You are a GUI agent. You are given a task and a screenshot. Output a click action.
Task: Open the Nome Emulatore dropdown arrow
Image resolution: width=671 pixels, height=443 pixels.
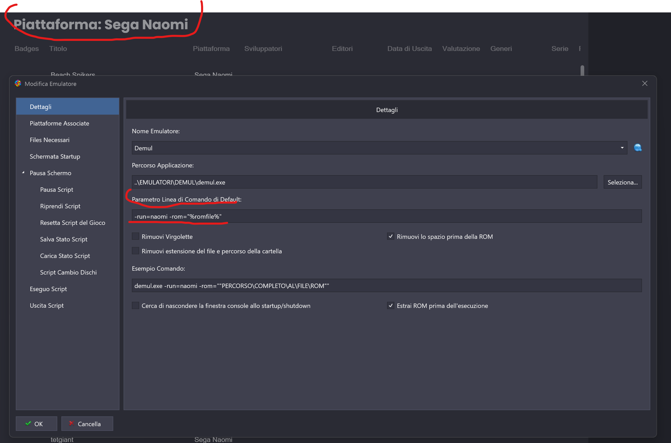pyautogui.click(x=622, y=148)
